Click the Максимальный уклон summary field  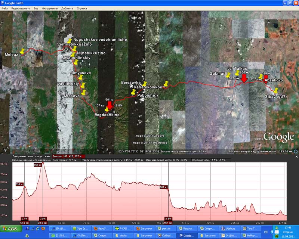[166, 160]
